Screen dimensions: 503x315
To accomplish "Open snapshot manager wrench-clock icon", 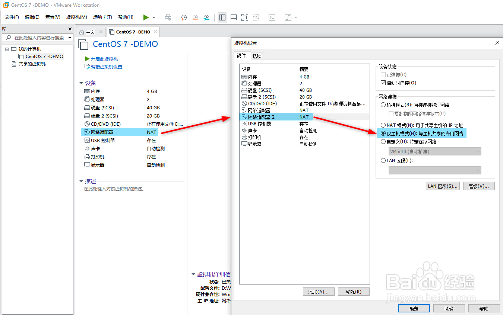I will 206,17.
